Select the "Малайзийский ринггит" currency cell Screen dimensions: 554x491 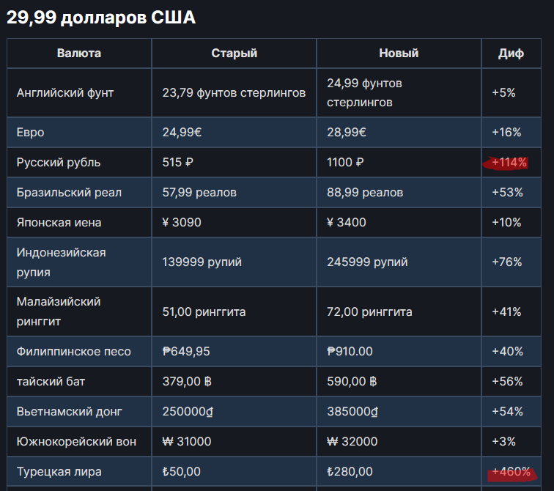(59, 311)
